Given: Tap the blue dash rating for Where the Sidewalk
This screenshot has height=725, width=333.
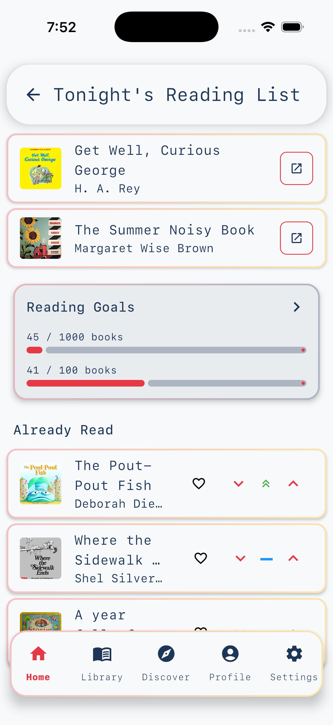Looking at the screenshot, I should click(266, 559).
